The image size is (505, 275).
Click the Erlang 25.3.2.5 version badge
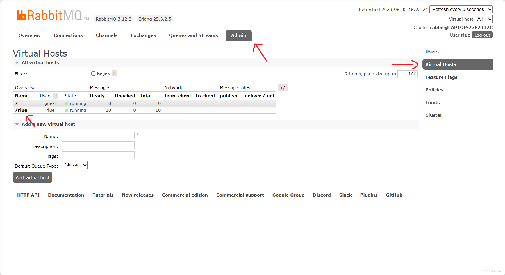(155, 19)
